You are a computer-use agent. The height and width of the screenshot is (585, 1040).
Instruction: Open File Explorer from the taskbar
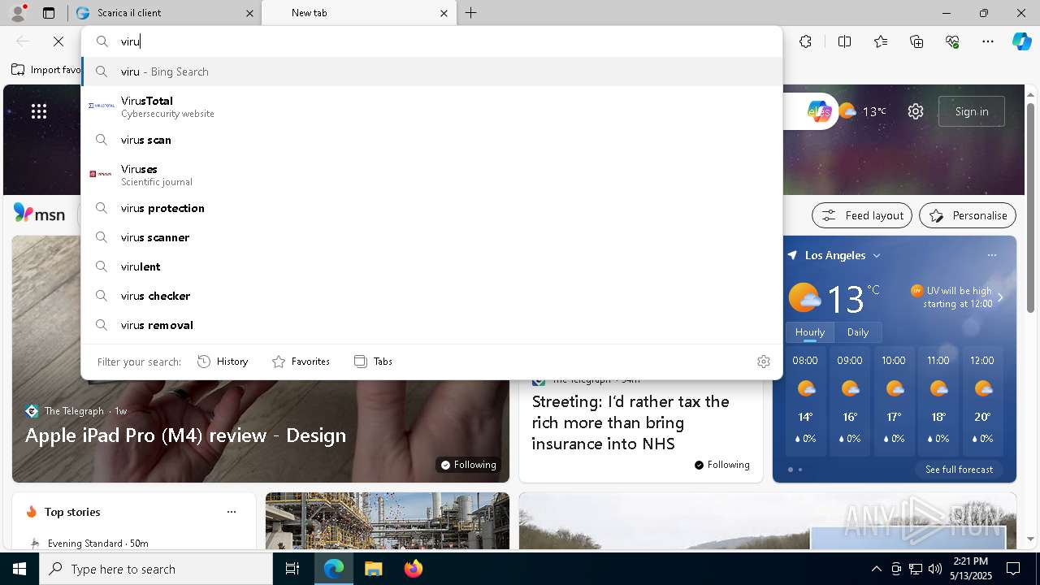pos(373,569)
